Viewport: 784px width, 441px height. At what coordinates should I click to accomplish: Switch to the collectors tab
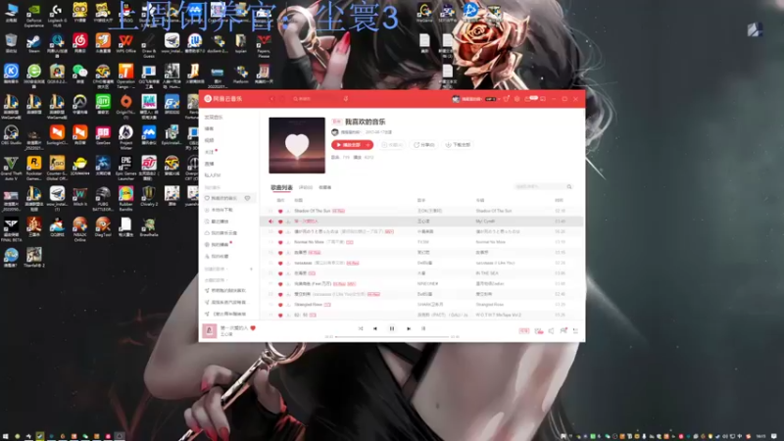(x=325, y=187)
